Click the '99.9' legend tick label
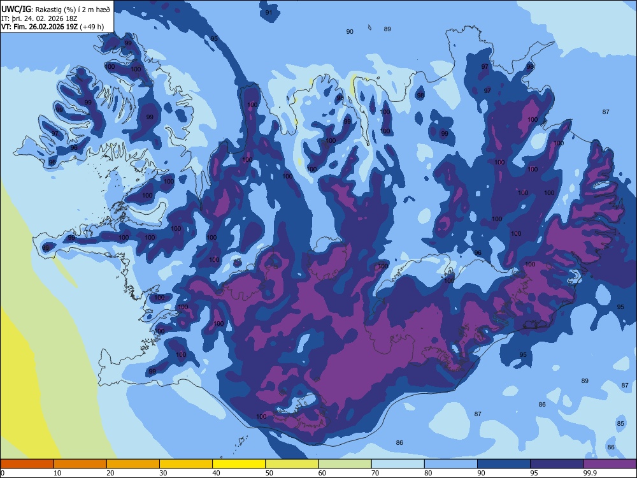The image size is (637, 478). tap(590, 473)
